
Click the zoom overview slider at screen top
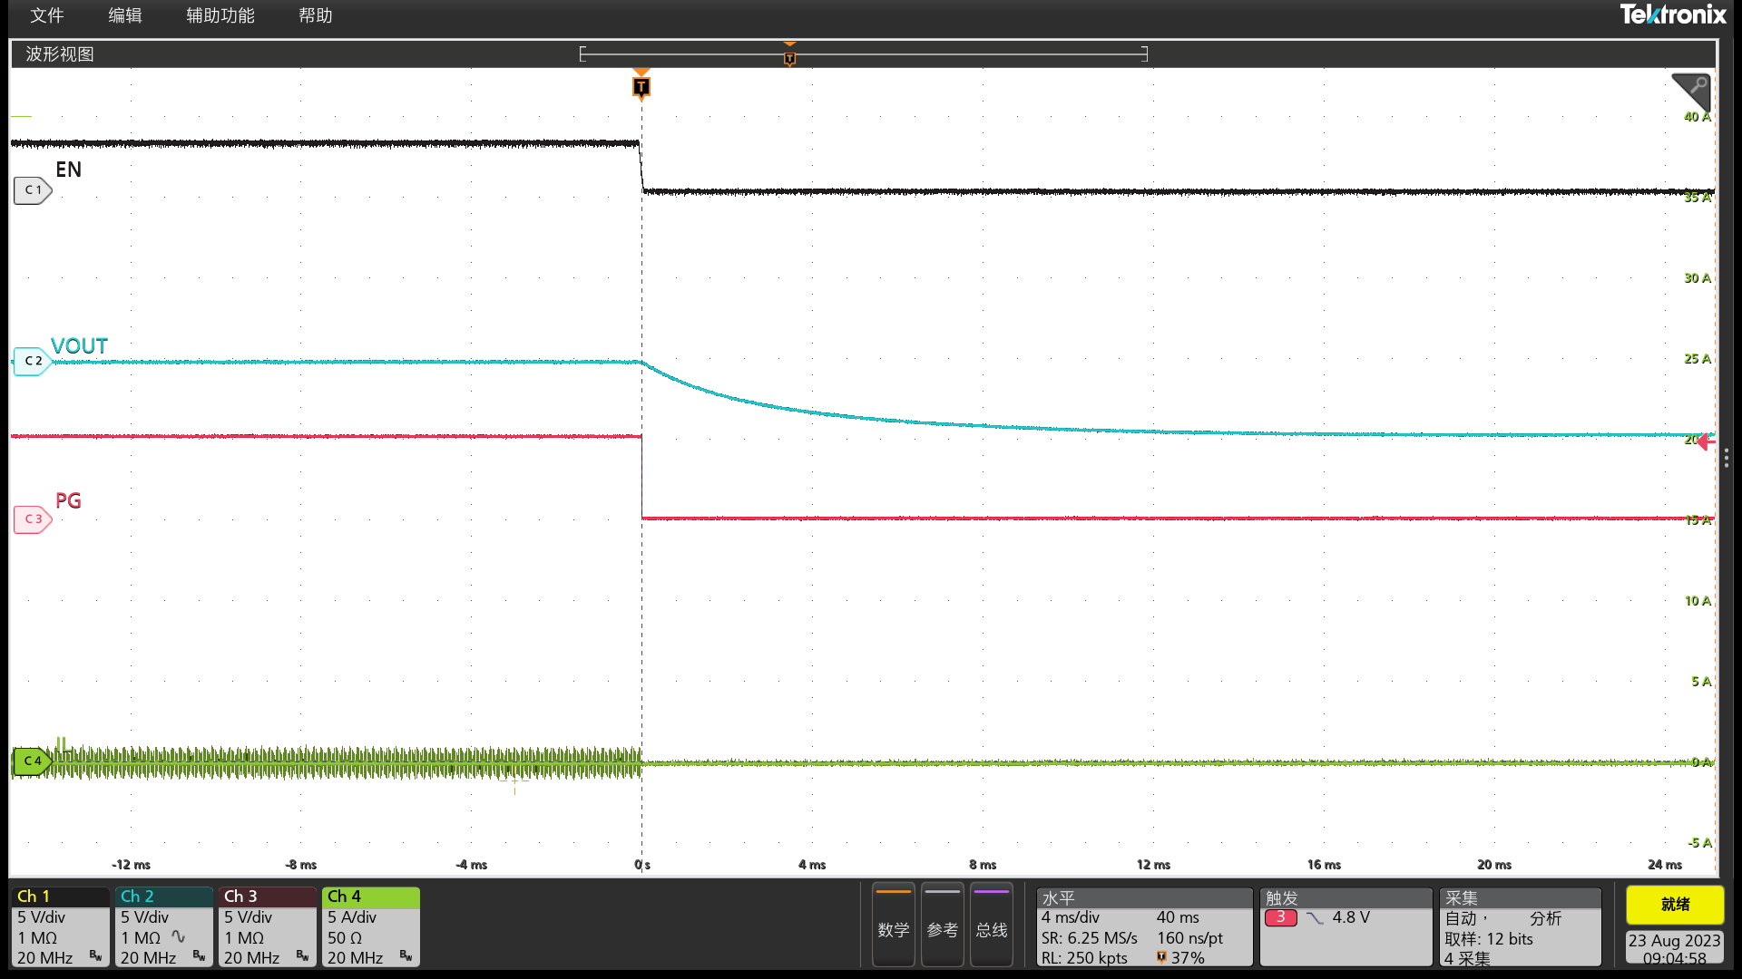862,53
